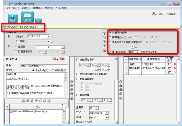This screenshot has height=126, width=182.
Task: Click アカウントのサンプル で送信します status text
Action: pyautogui.click(x=21, y=27)
